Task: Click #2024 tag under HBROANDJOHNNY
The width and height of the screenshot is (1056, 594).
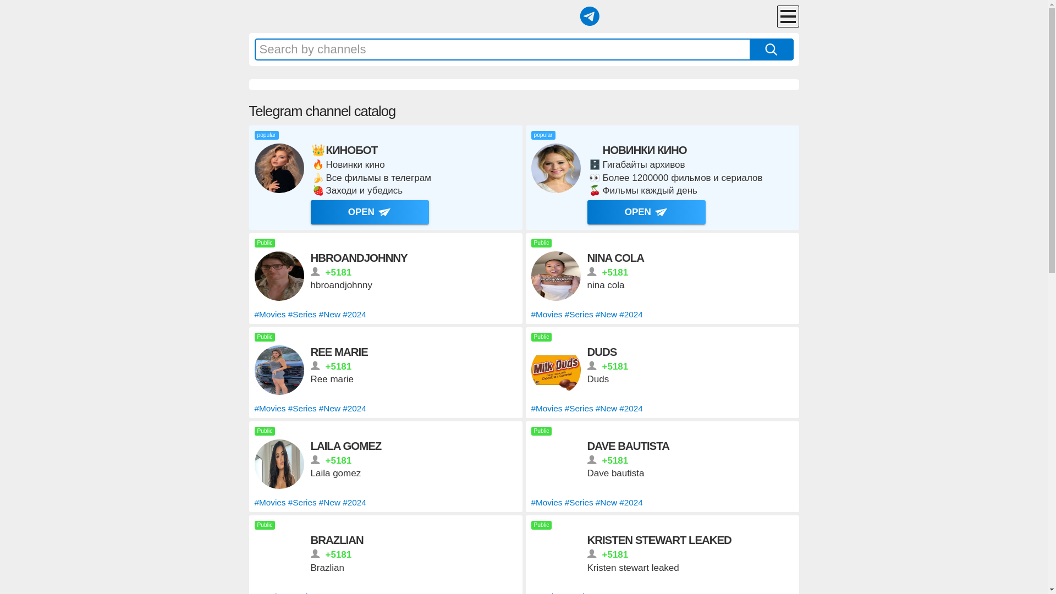Action: (x=354, y=315)
